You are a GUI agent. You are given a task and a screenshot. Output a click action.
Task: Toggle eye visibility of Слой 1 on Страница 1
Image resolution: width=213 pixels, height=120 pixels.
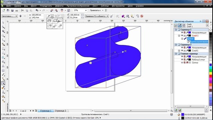(182, 36)
